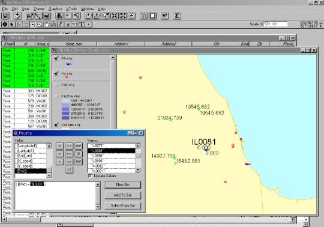Click inside the Scale input field
Image resolution: width=324 pixels, height=227 pixels.
275,24
